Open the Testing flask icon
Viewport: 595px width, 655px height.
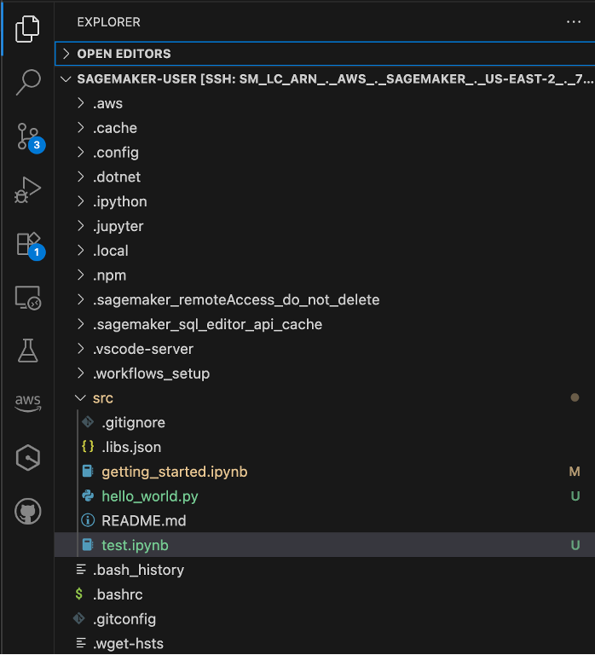click(x=27, y=351)
